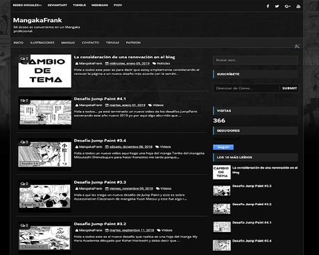Open the Medibang link in top bar
Viewport: 319px width, 255px height.
(100, 5)
